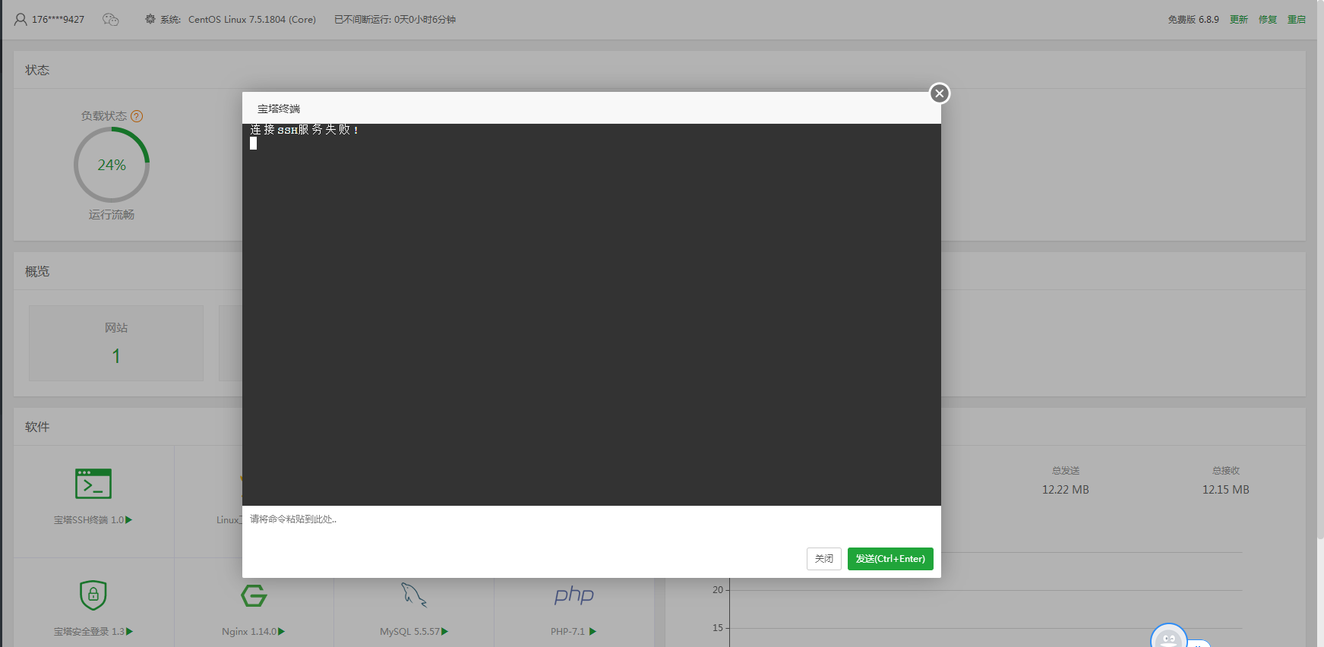
Task: Click the 关闭 button in terminal dialog
Action: [x=824, y=559]
